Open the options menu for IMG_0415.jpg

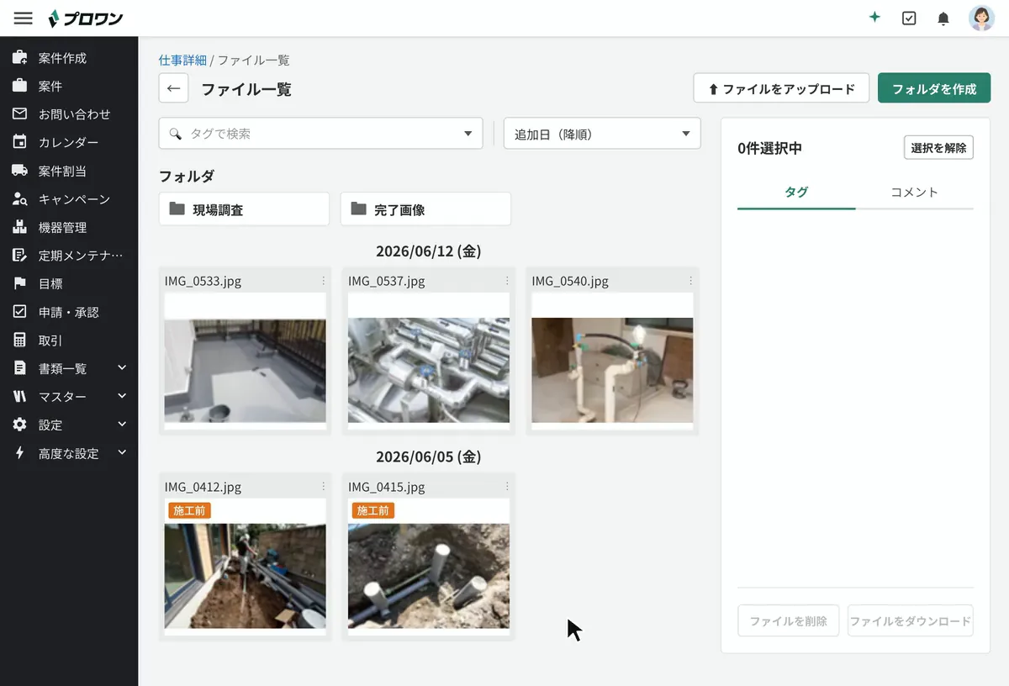(x=507, y=487)
